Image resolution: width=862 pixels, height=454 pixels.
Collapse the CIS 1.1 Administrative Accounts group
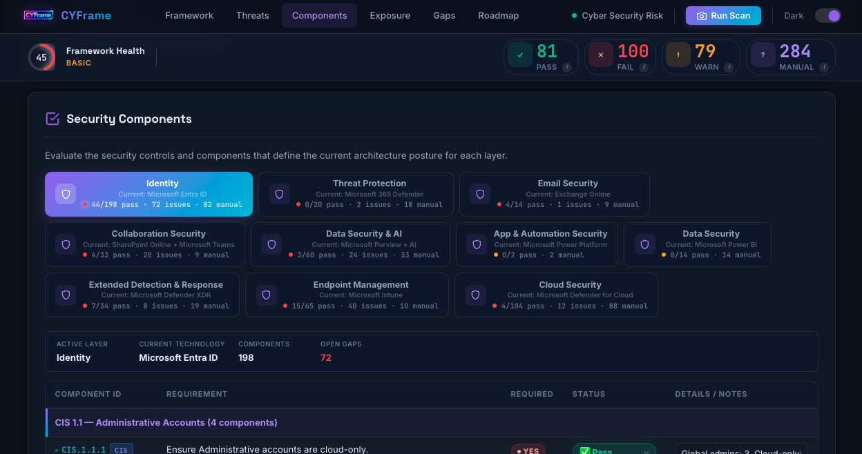tap(166, 422)
